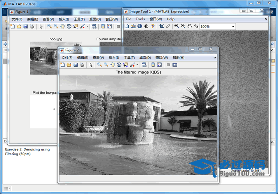This screenshot has width=278, height=194.
Task: Click the pool.jpg image in Figure 1
Action: (43, 58)
